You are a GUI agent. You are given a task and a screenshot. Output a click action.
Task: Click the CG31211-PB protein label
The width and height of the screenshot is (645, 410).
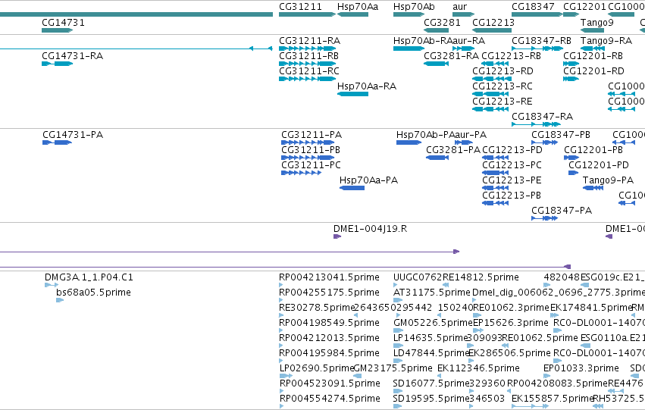pyautogui.click(x=311, y=150)
